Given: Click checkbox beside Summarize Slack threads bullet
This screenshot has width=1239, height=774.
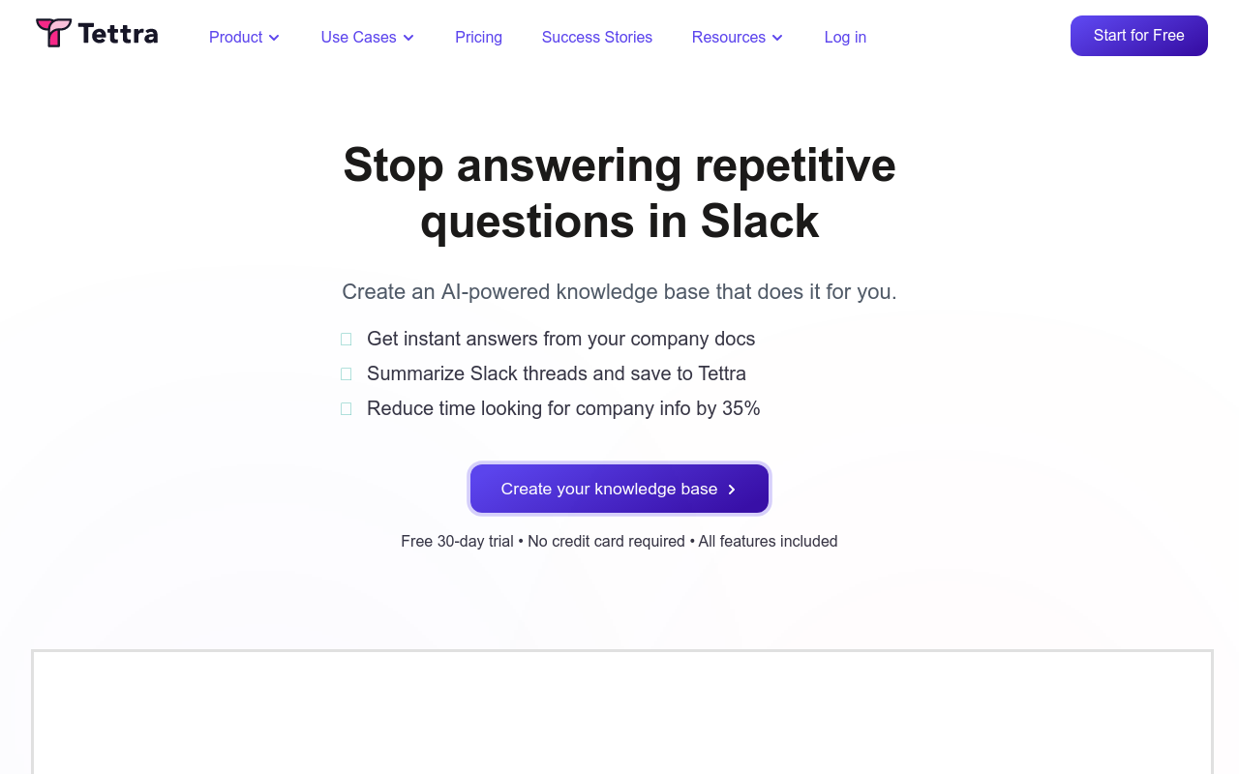Looking at the screenshot, I should (x=346, y=374).
